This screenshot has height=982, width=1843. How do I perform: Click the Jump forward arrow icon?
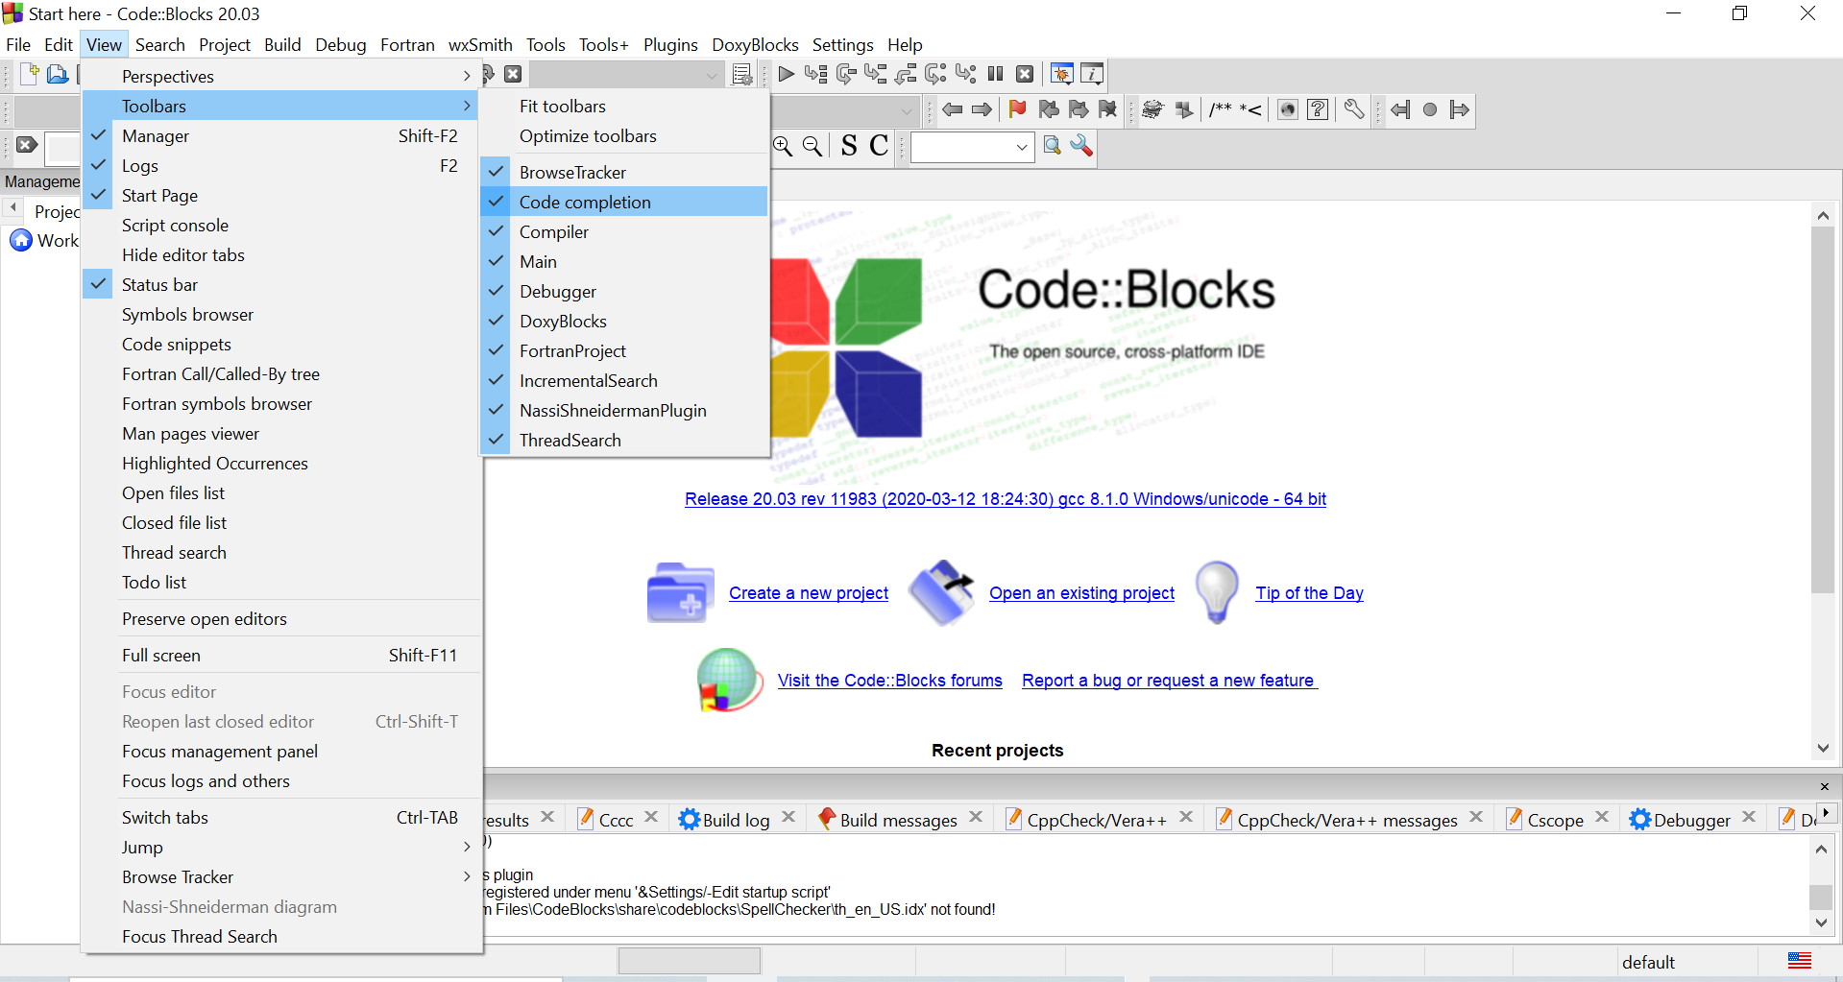pos(982,109)
